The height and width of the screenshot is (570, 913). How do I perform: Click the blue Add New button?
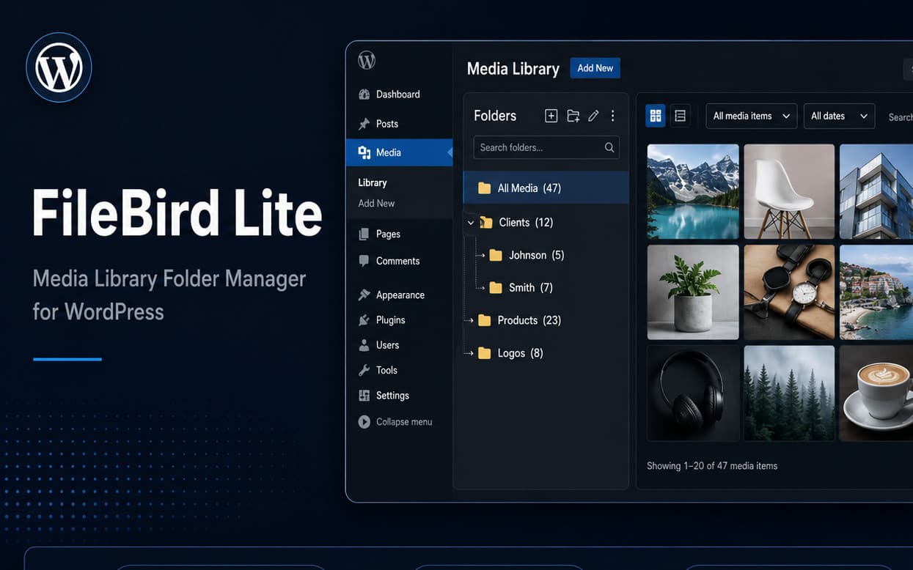tap(595, 68)
